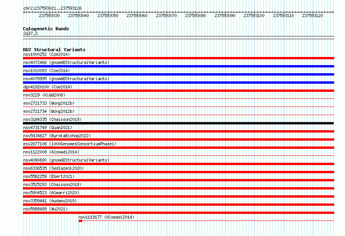This screenshot has width=345, height=236.
Task: Select the nsv6336535 (Sedlazeck2020) label
Action: pyautogui.click(x=53, y=168)
